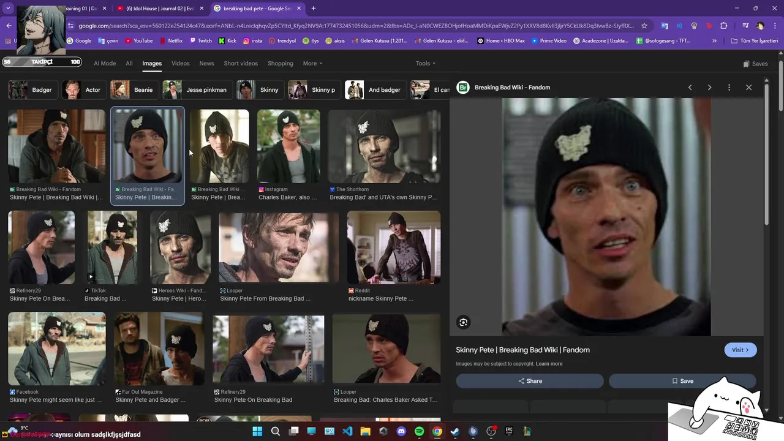Open Windows taskbar search
This screenshot has height=441, width=784.
click(276, 431)
